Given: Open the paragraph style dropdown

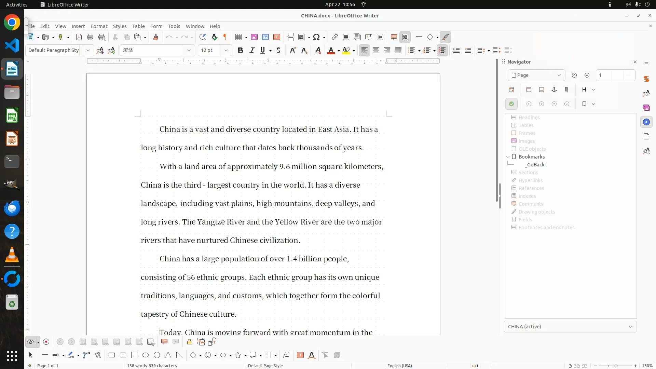Looking at the screenshot, I should pyautogui.click(x=88, y=50).
